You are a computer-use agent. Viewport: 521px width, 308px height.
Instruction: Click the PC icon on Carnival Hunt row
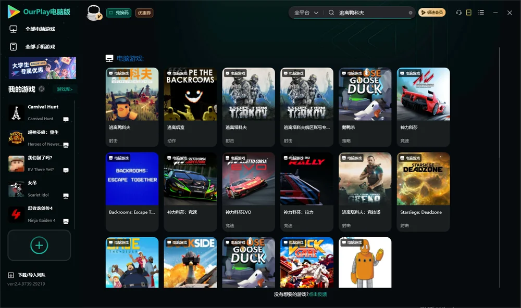coord(66,120)
